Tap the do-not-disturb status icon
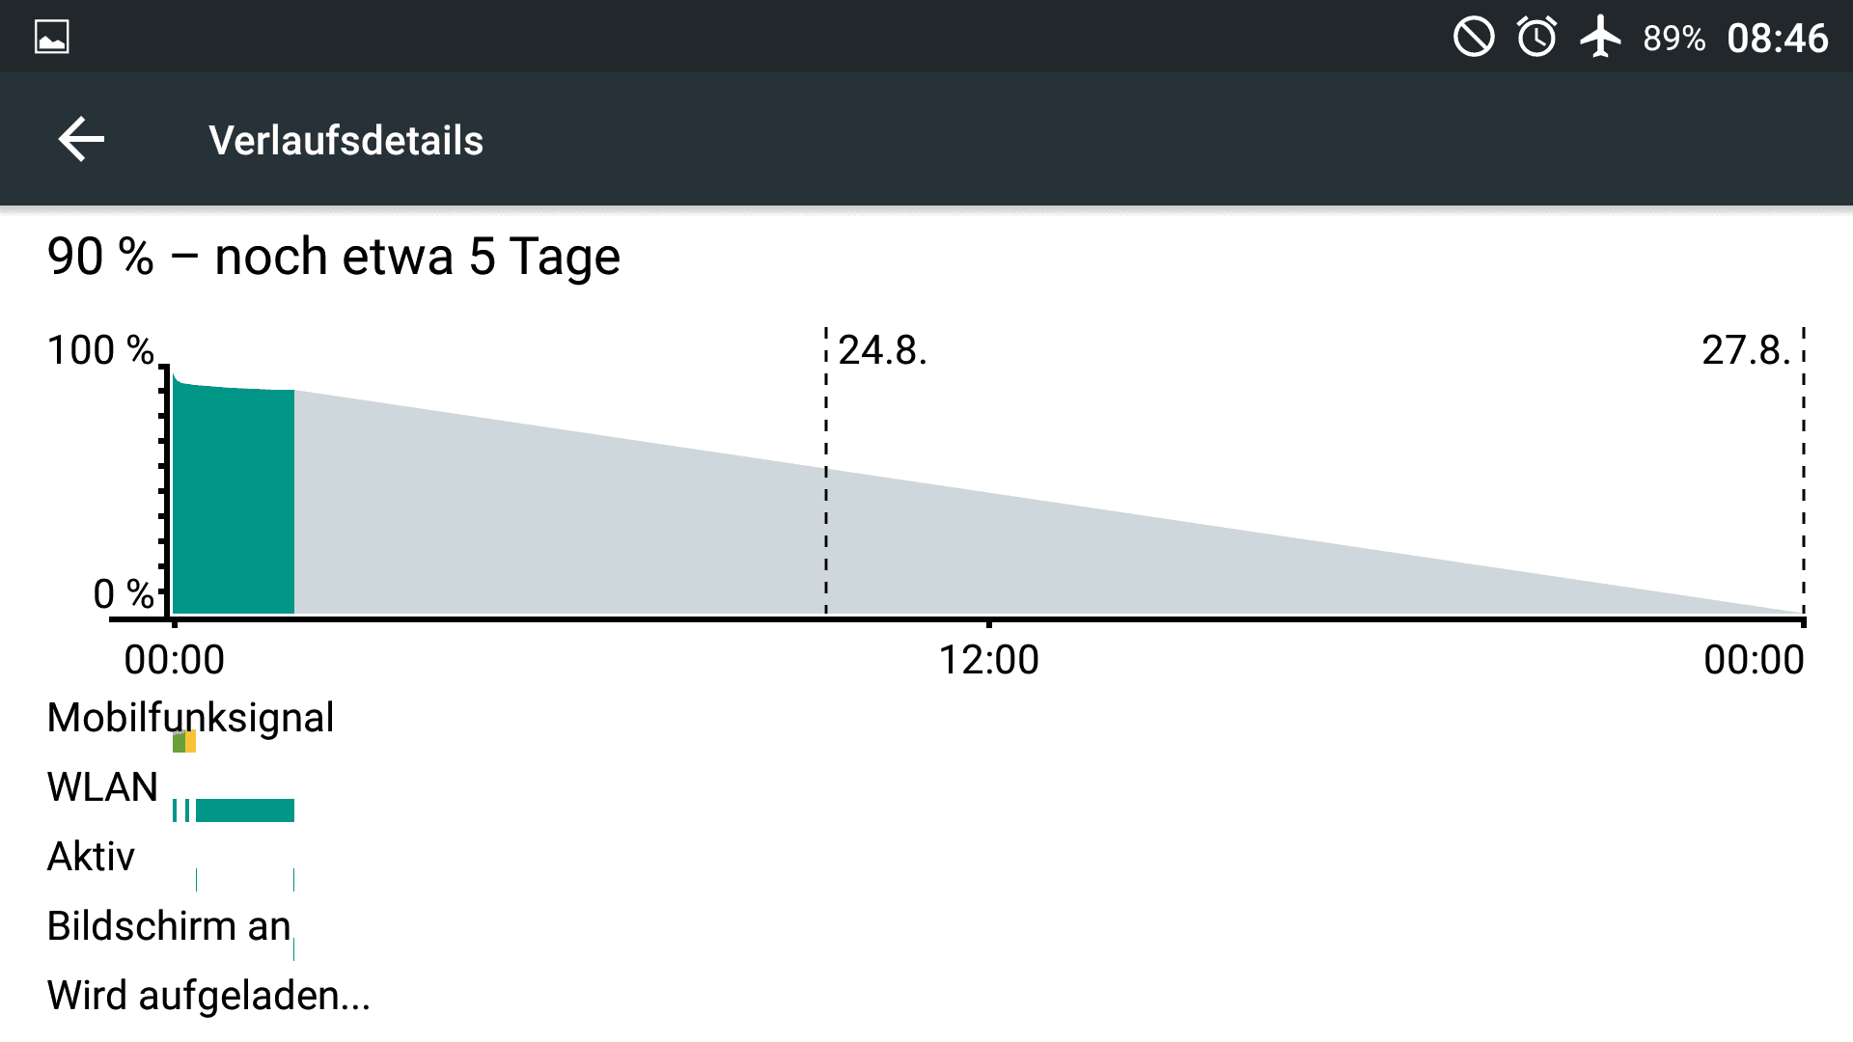 [1474, 38]
